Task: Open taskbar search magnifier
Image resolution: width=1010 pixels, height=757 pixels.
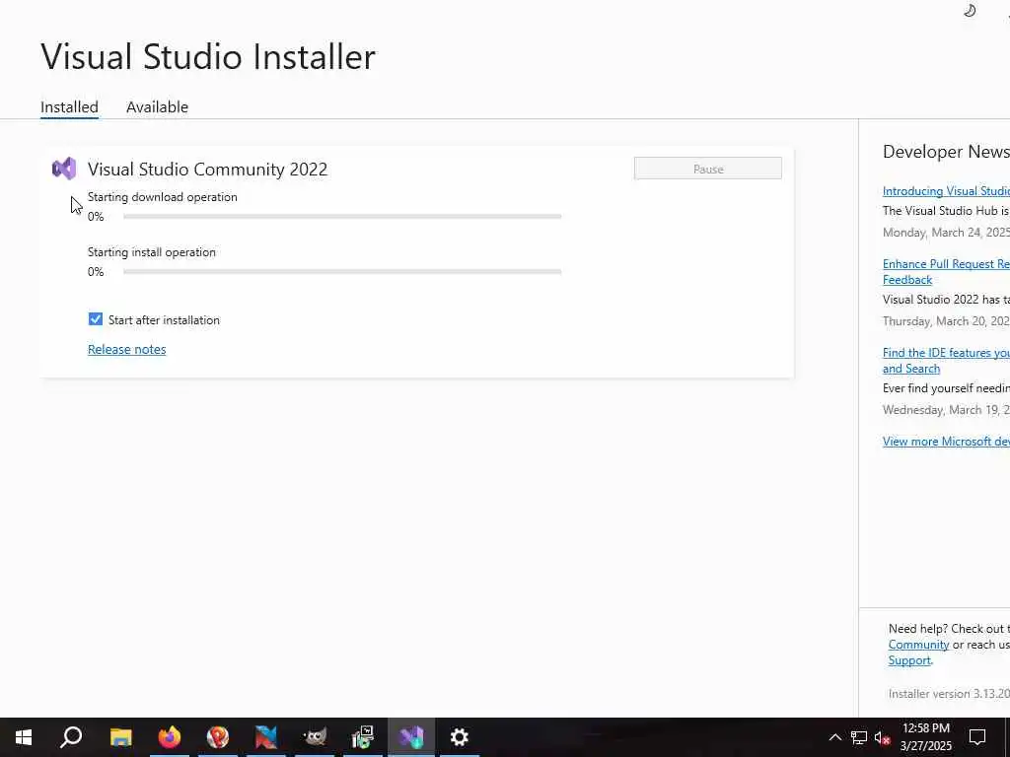Action: [x=71, y=737]
